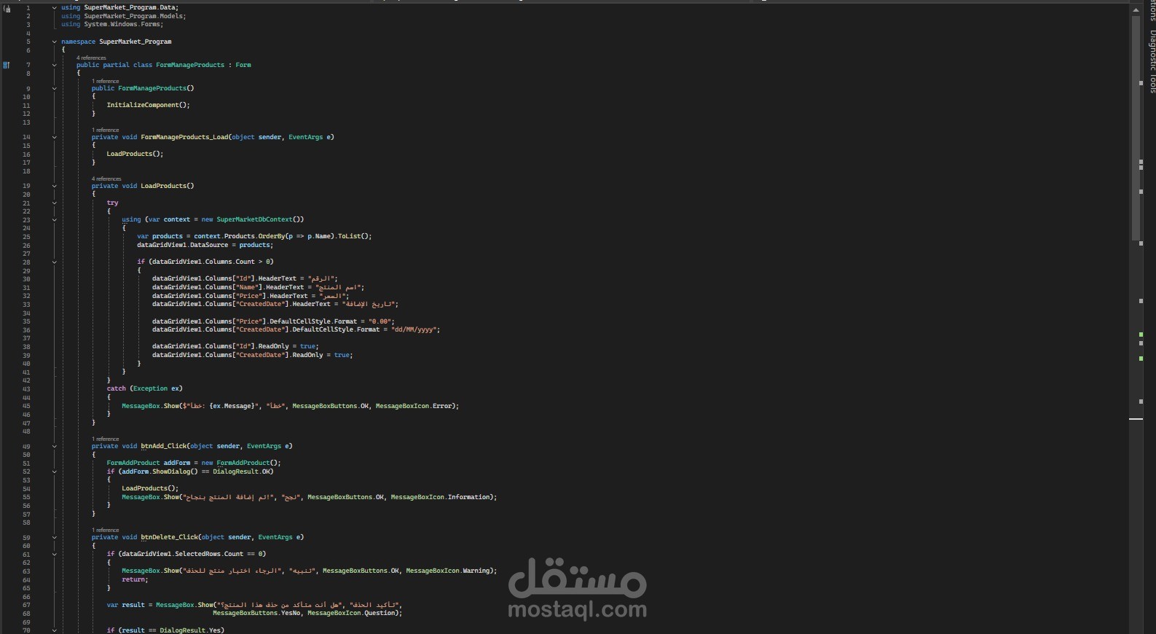Open '1 reference' CodeLens above FormManageProducts_Load
This screenshot has height=634, width=1156.
click(x=105, y=130)
